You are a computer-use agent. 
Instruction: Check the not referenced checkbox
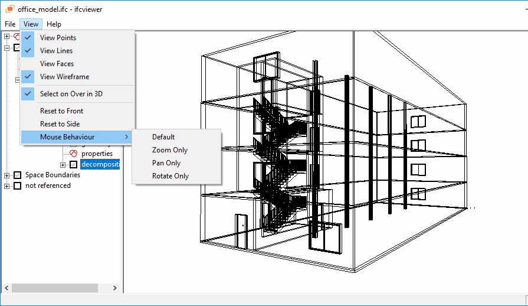pyautogui.click(x=18, y=185)
